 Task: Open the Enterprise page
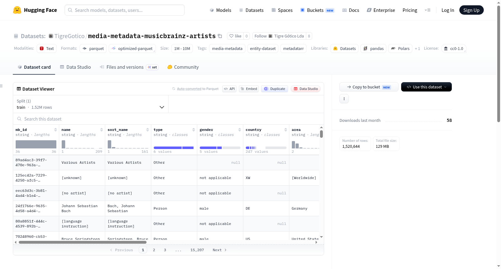pos(381,10)
